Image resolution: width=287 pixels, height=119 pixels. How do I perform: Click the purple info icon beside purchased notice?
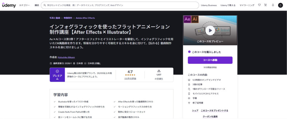(x=189, y=52)
